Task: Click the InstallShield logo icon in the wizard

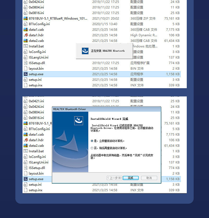Action: (79, 121)
